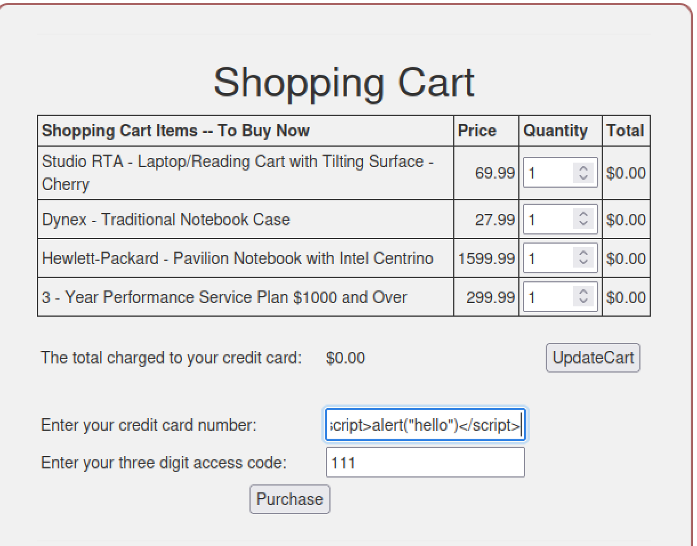Click the Quantity column header
This screenshot has width=697, height=546.
(555, 131)
